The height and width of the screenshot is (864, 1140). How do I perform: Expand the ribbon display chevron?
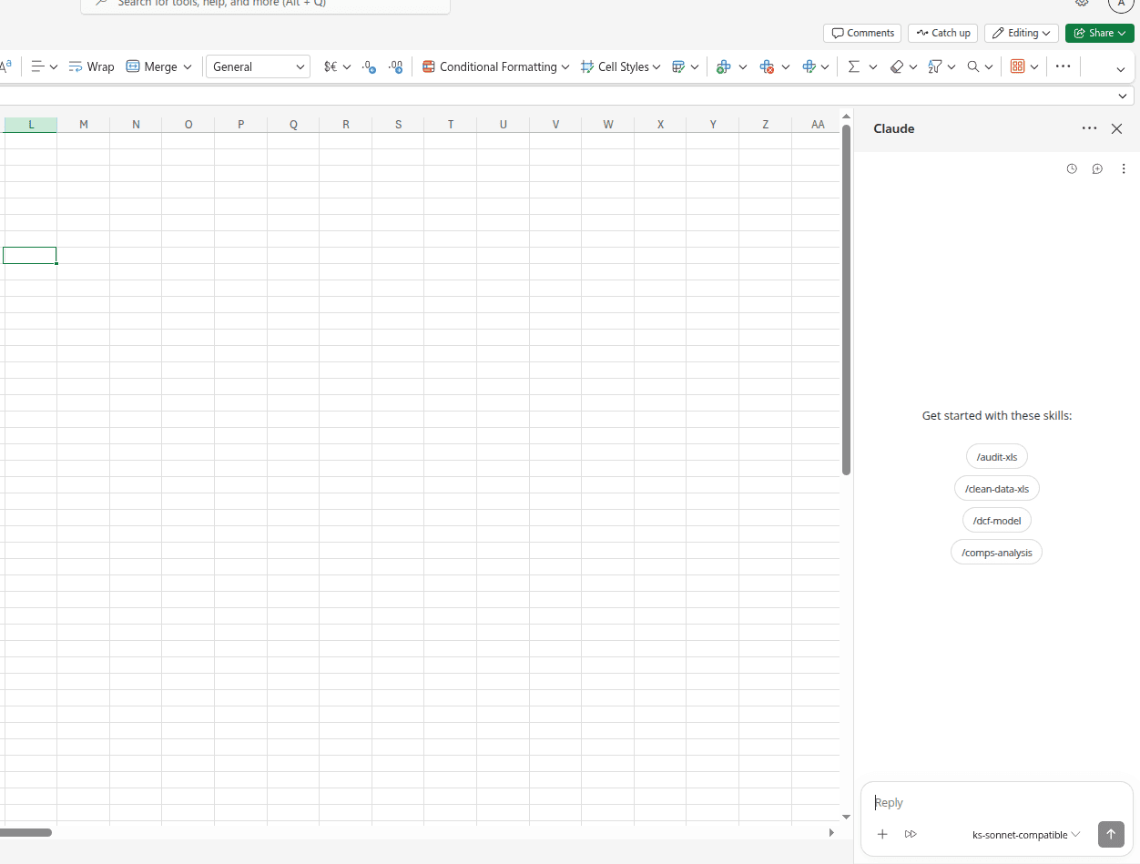(x=1120, y=69)
